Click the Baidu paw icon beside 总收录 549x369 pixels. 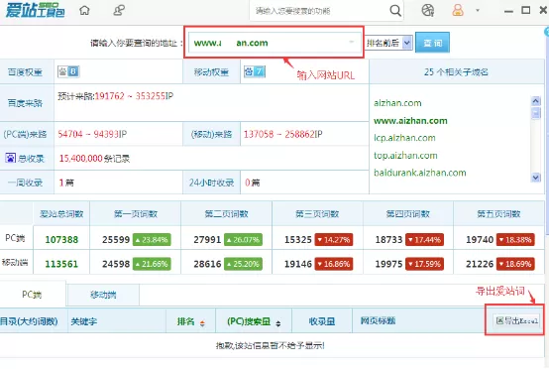[11, 158]
